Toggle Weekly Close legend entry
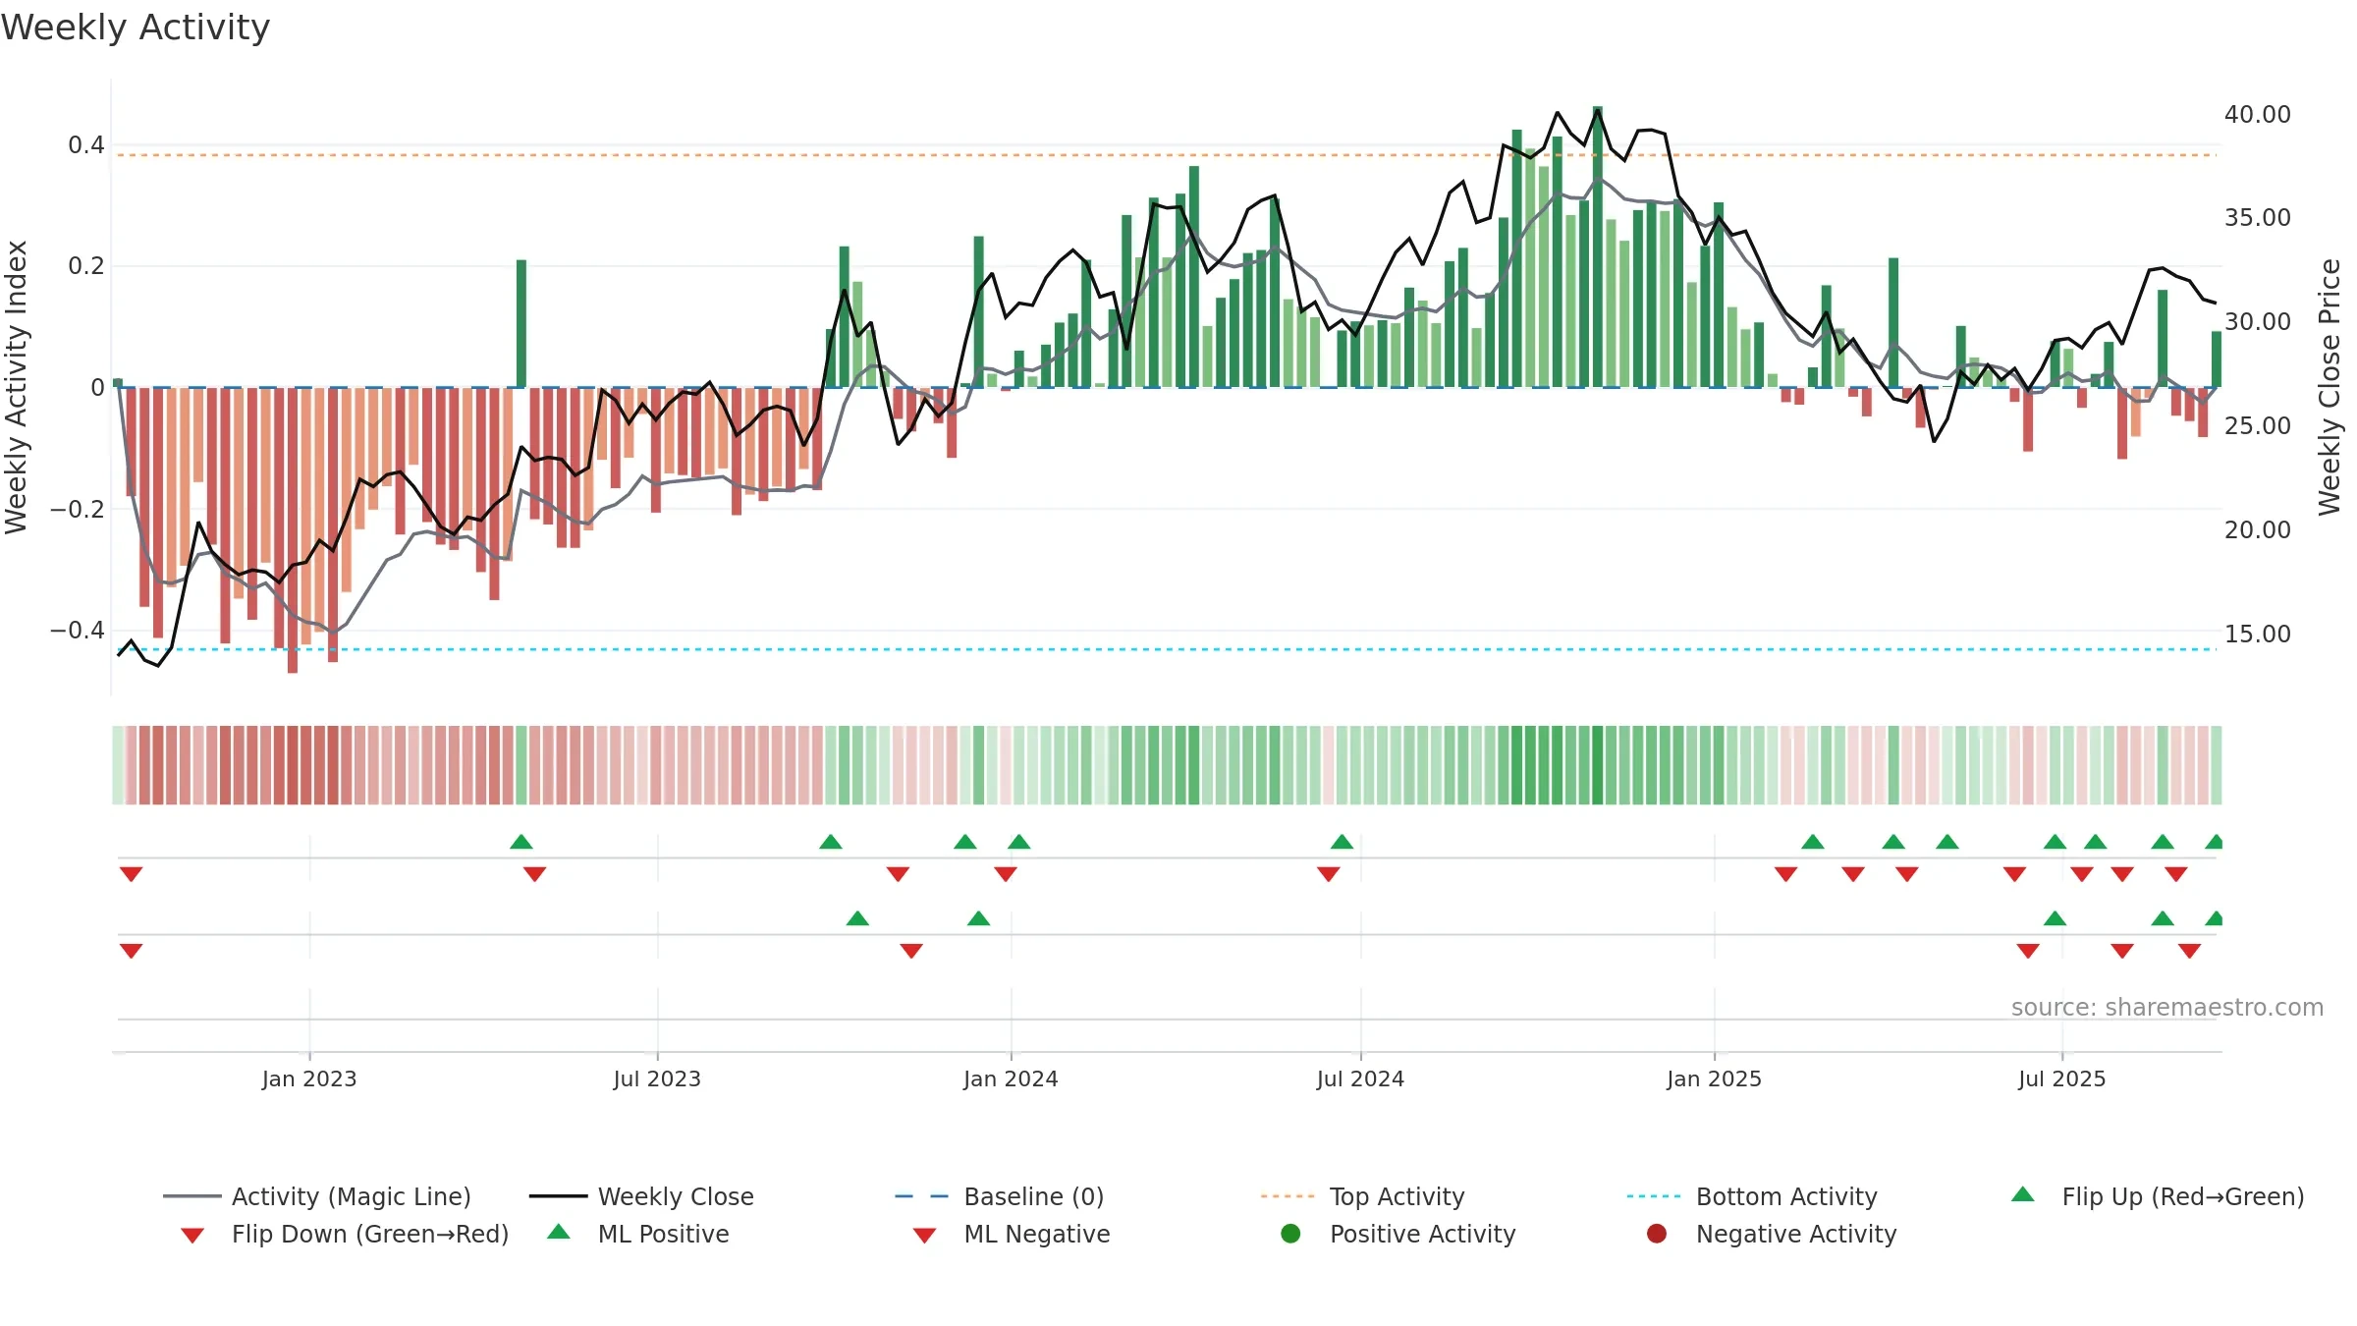 click(641, 1196)
